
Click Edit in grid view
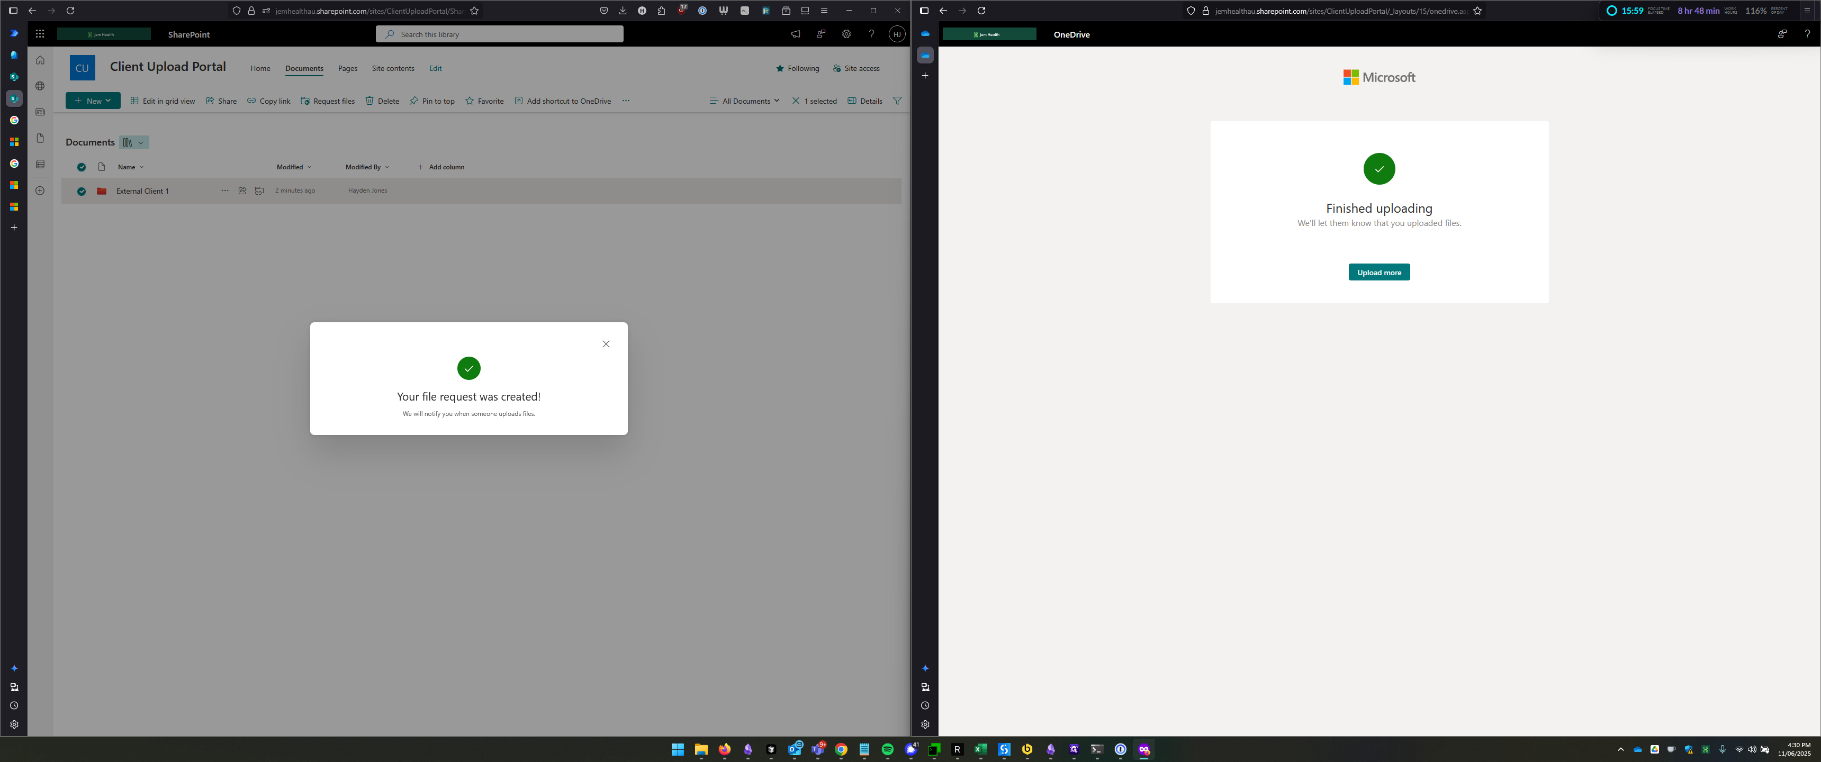click(163, 101)
